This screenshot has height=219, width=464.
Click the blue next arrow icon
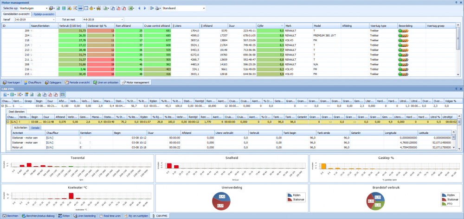(x=145, y=8)
